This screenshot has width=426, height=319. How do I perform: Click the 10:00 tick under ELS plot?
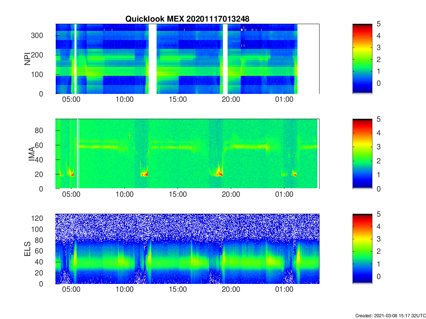click(125, 290)
